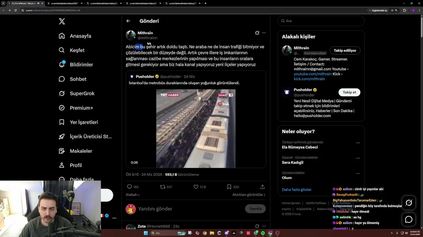Expand the Alakalı sort dropdown

coord(133,195)
